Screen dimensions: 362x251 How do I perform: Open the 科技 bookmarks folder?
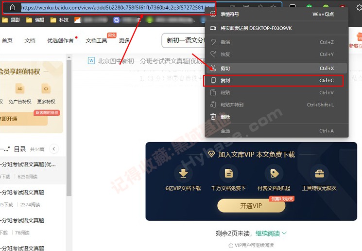(59, 20)
